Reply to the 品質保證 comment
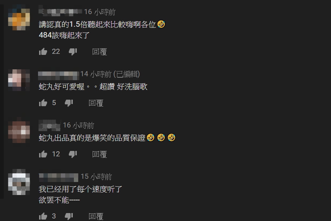 (x=100, y=155)
